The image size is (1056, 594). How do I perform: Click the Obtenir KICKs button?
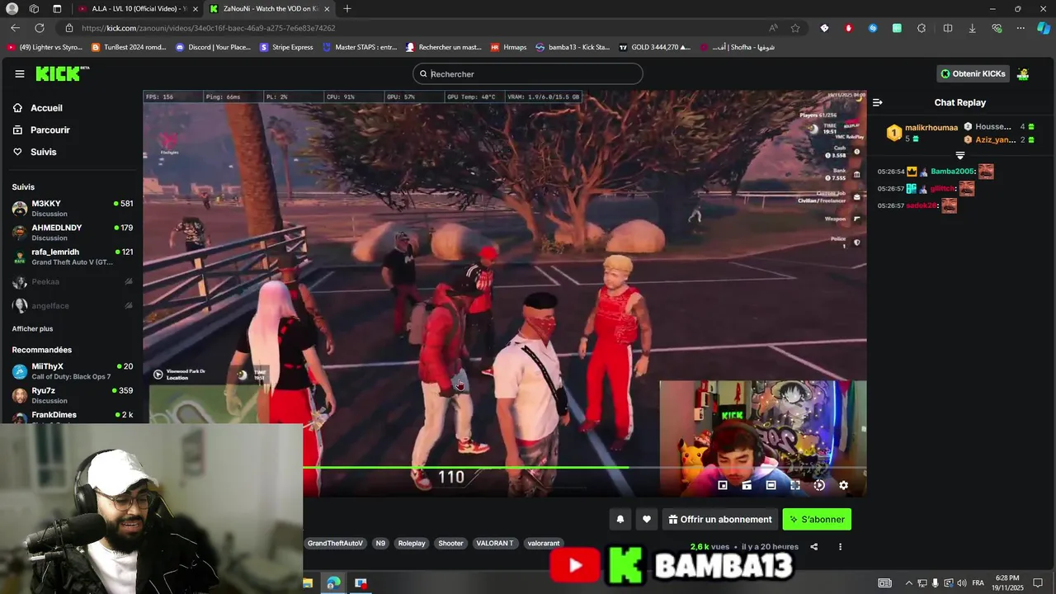click(x=973, y=73)
